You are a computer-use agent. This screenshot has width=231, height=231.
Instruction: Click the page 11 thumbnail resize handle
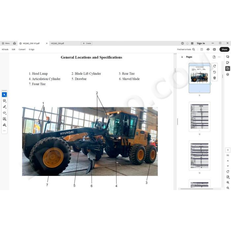coord(210,84)
